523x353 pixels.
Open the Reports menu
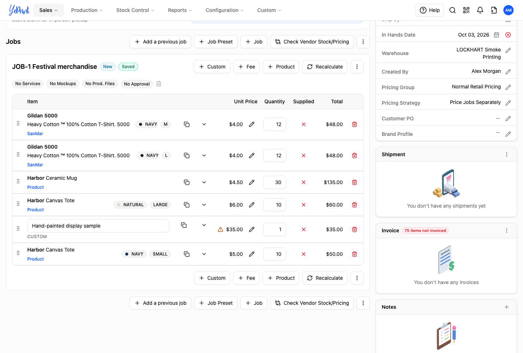(180, 10)
